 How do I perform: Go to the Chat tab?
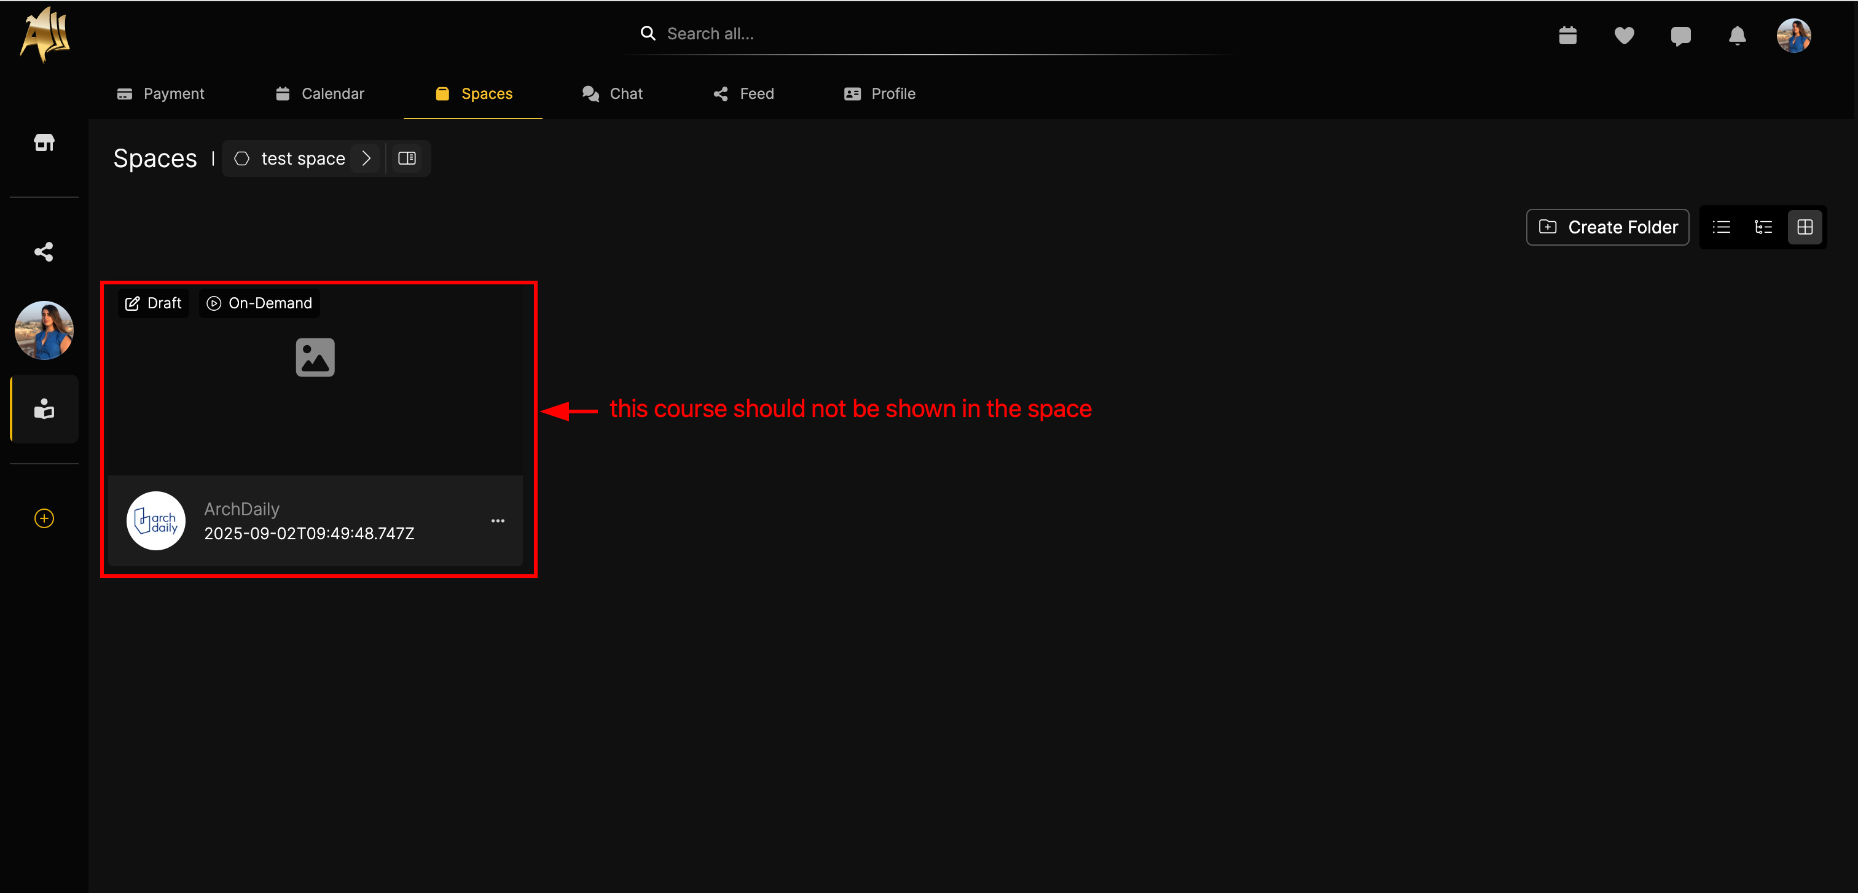pos(611,94)
